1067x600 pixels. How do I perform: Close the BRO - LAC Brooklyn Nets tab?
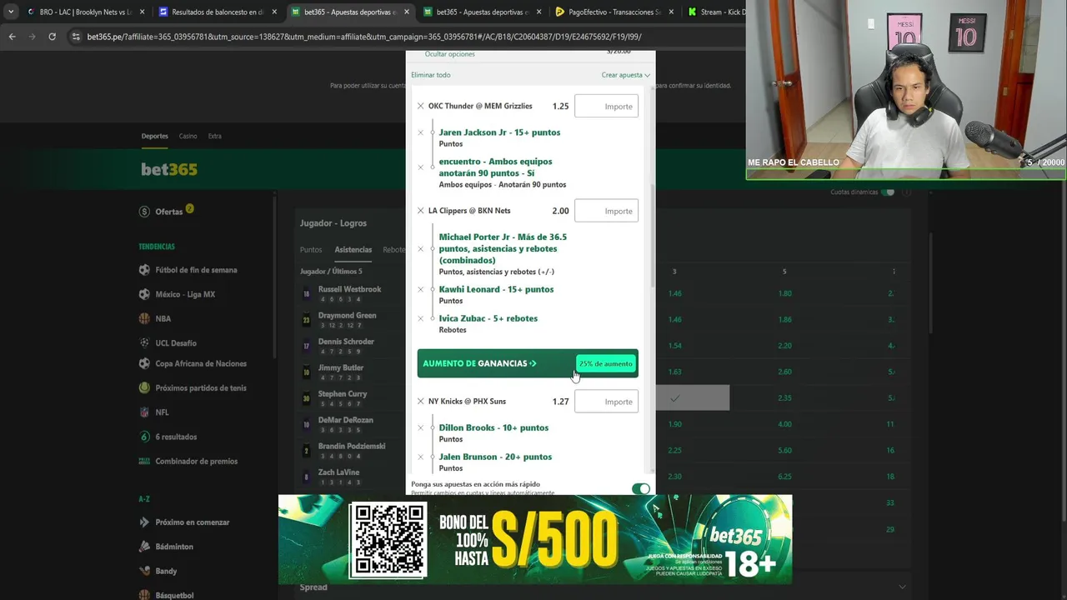[142, 12]
